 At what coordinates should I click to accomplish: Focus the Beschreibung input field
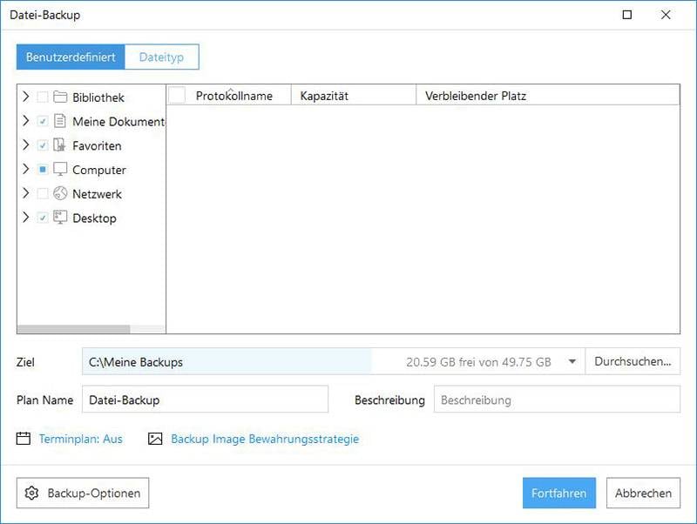[557, 400]
